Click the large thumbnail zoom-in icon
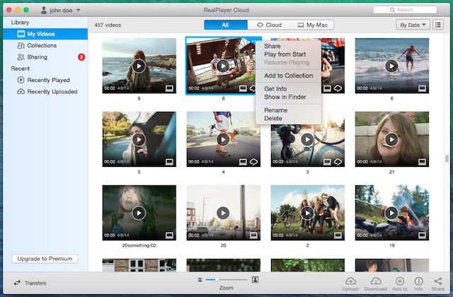453x297 pixels. coord(255,279)
